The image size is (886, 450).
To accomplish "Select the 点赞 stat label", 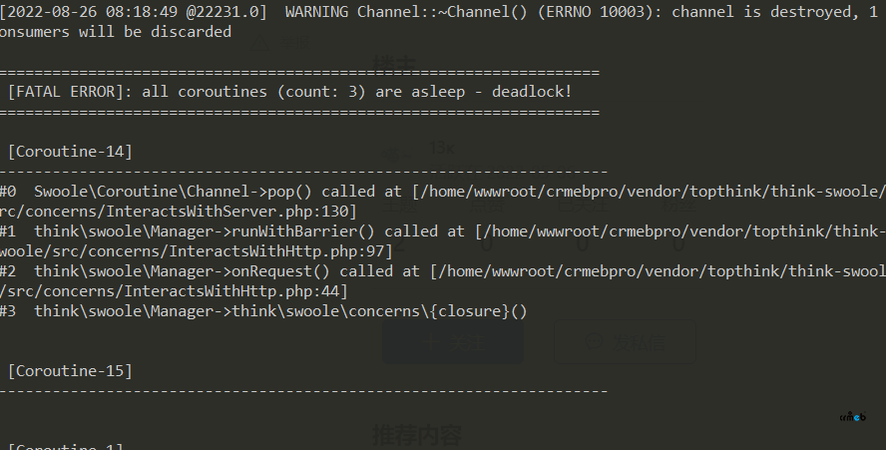I will [487, 206].
